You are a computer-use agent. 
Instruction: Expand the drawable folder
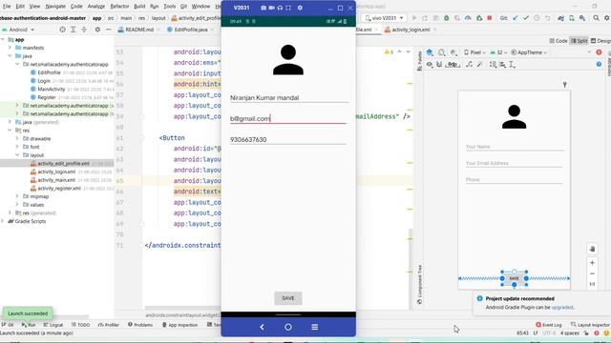pyautogui.click(x=17, y=138)
